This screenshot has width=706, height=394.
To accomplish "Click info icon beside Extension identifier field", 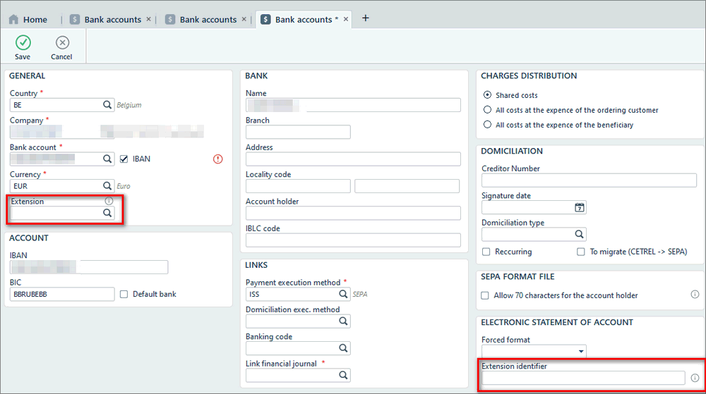I will pos(695,378).
